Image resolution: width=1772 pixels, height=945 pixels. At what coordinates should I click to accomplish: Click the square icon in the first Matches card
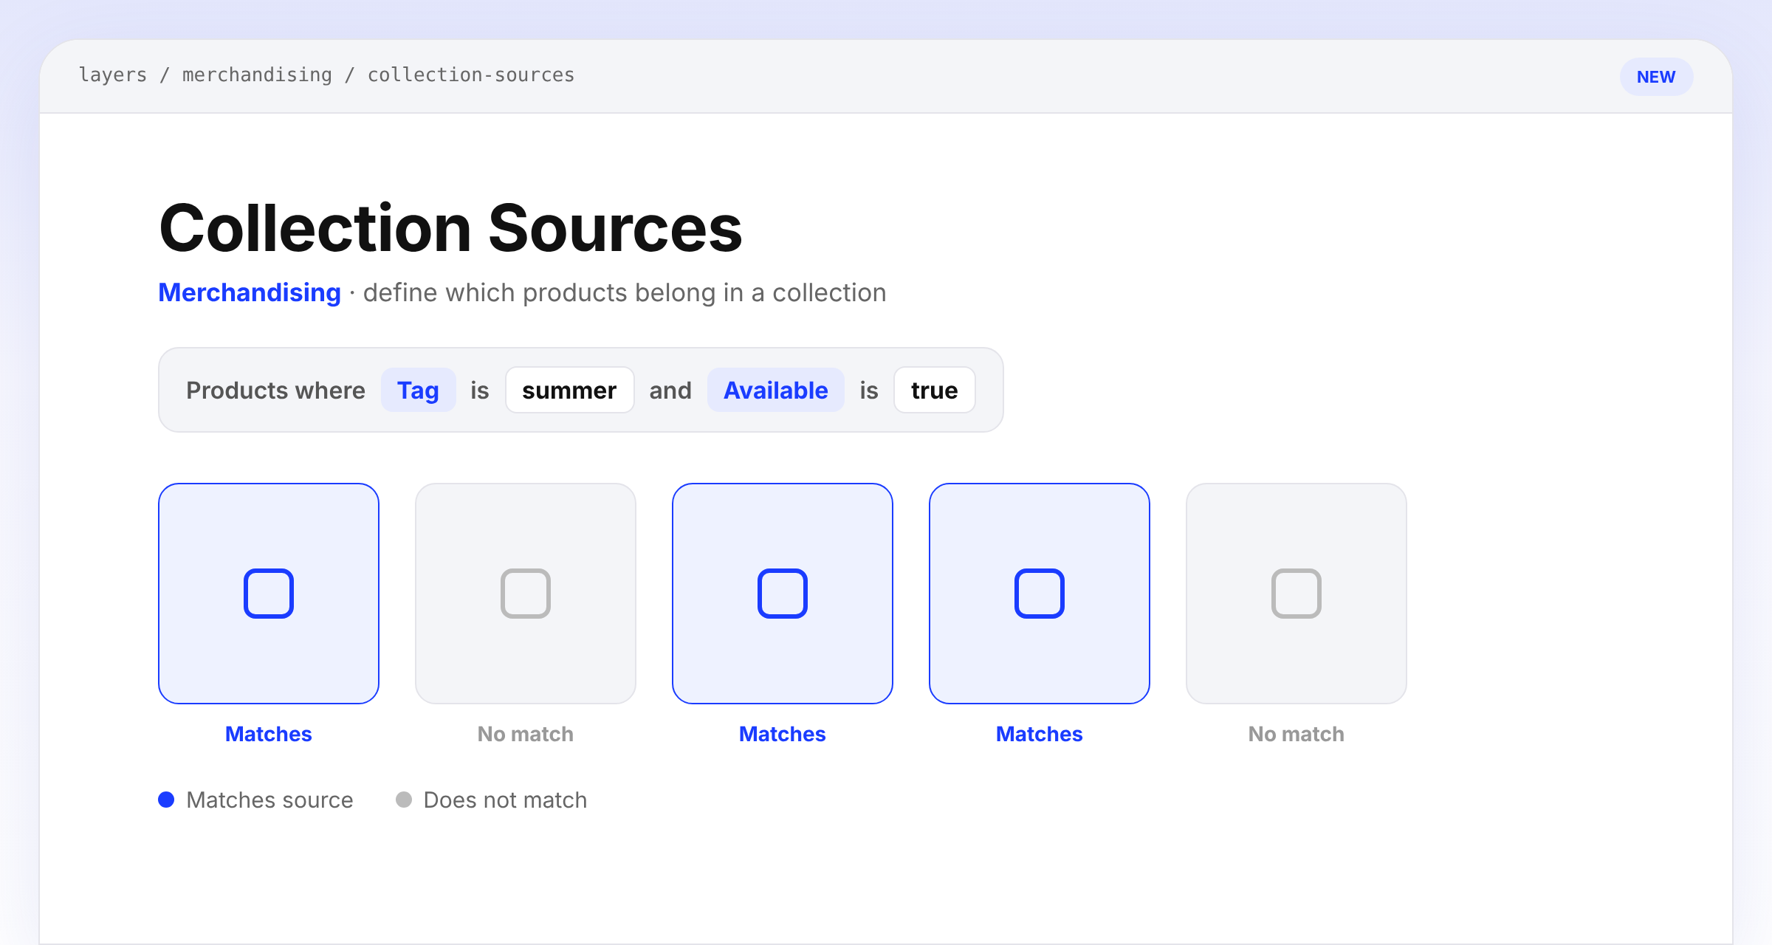point(269,594)
